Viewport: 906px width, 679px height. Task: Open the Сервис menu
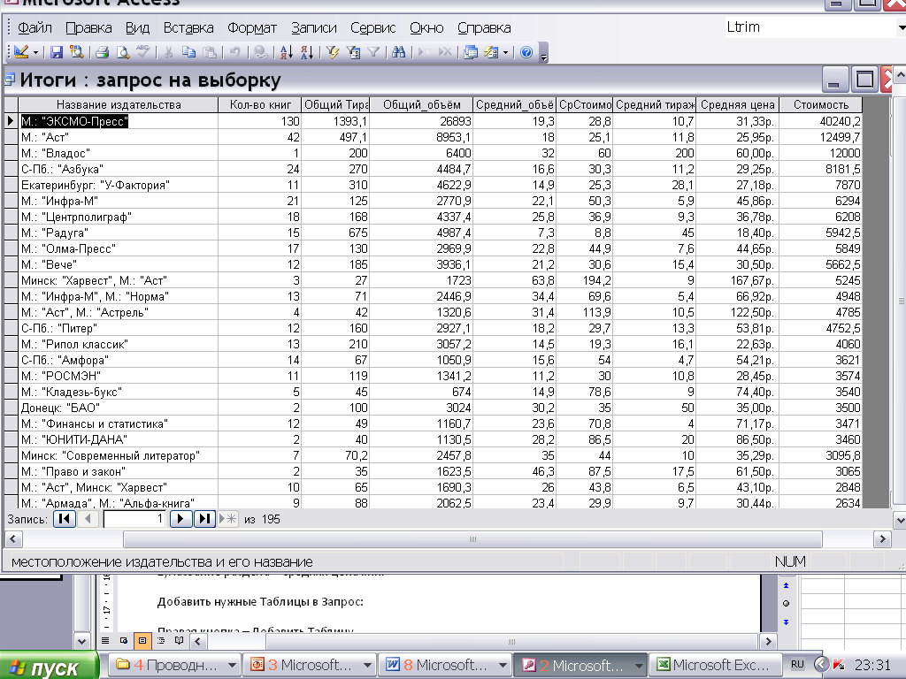click(372, 27)
